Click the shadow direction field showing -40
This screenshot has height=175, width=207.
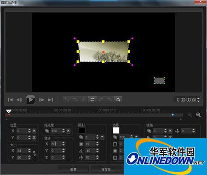pyautogui.click(x=90, y=151)
